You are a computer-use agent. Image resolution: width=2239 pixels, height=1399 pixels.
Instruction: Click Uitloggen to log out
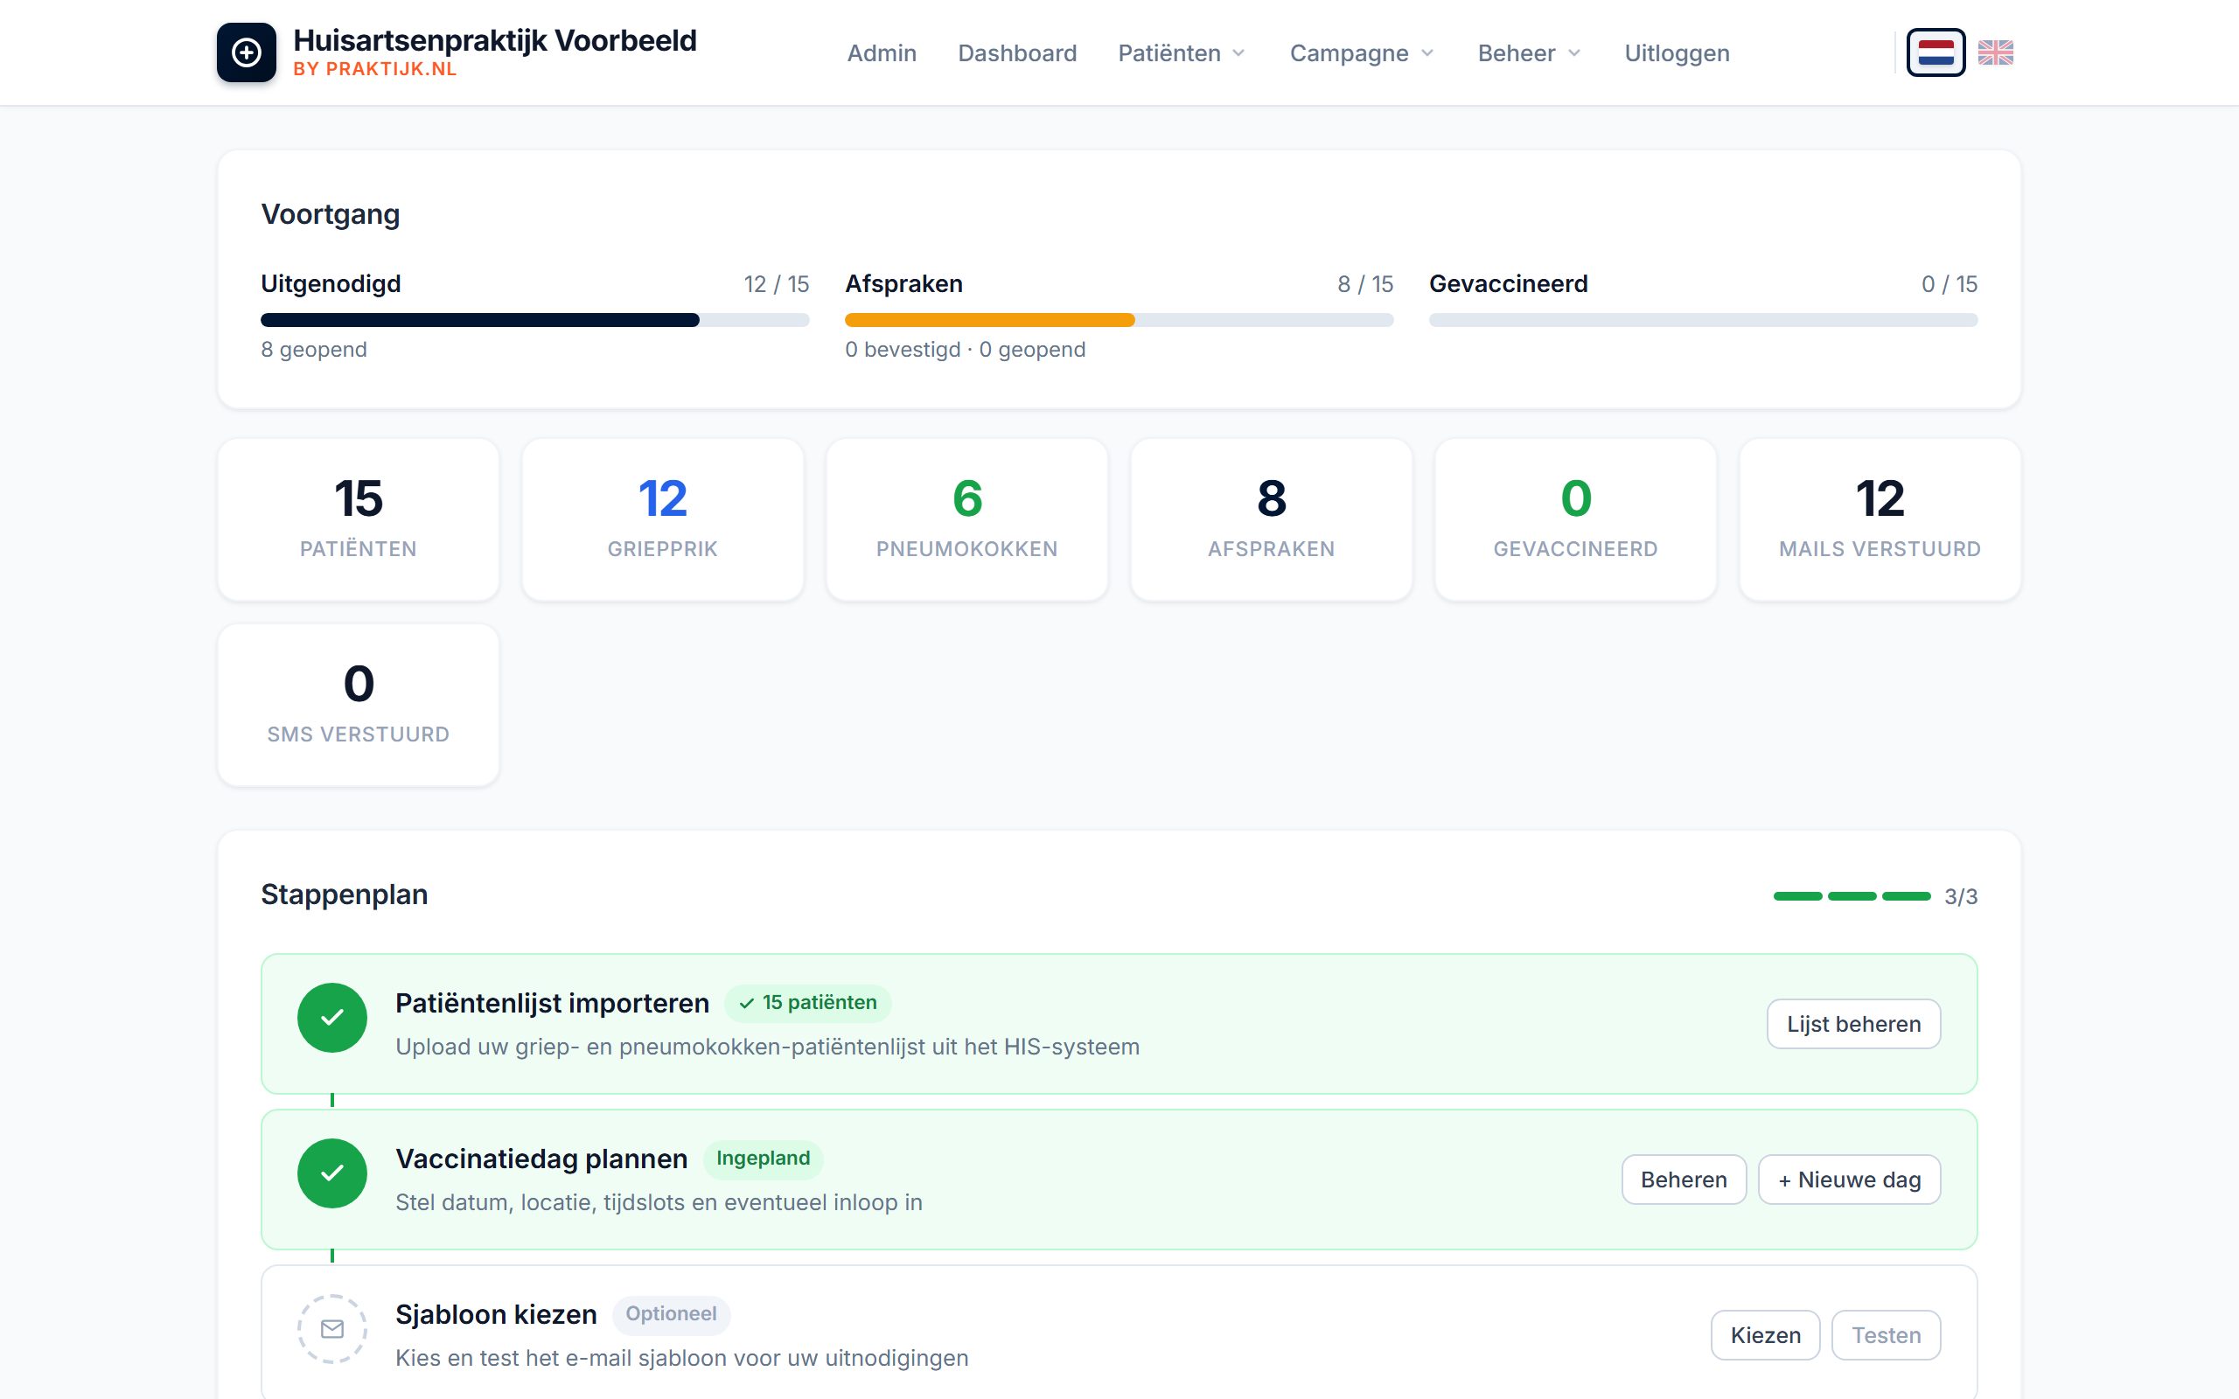point(1677,53)
